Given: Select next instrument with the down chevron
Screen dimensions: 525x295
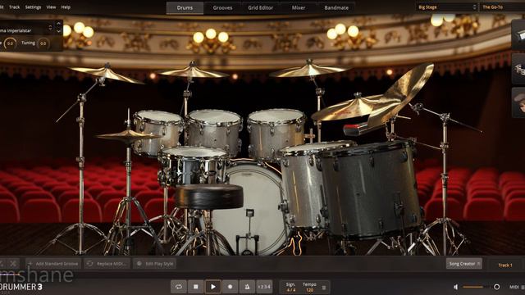Looking at the screenshot, I should pyautogui.click(x=58, y=31).
